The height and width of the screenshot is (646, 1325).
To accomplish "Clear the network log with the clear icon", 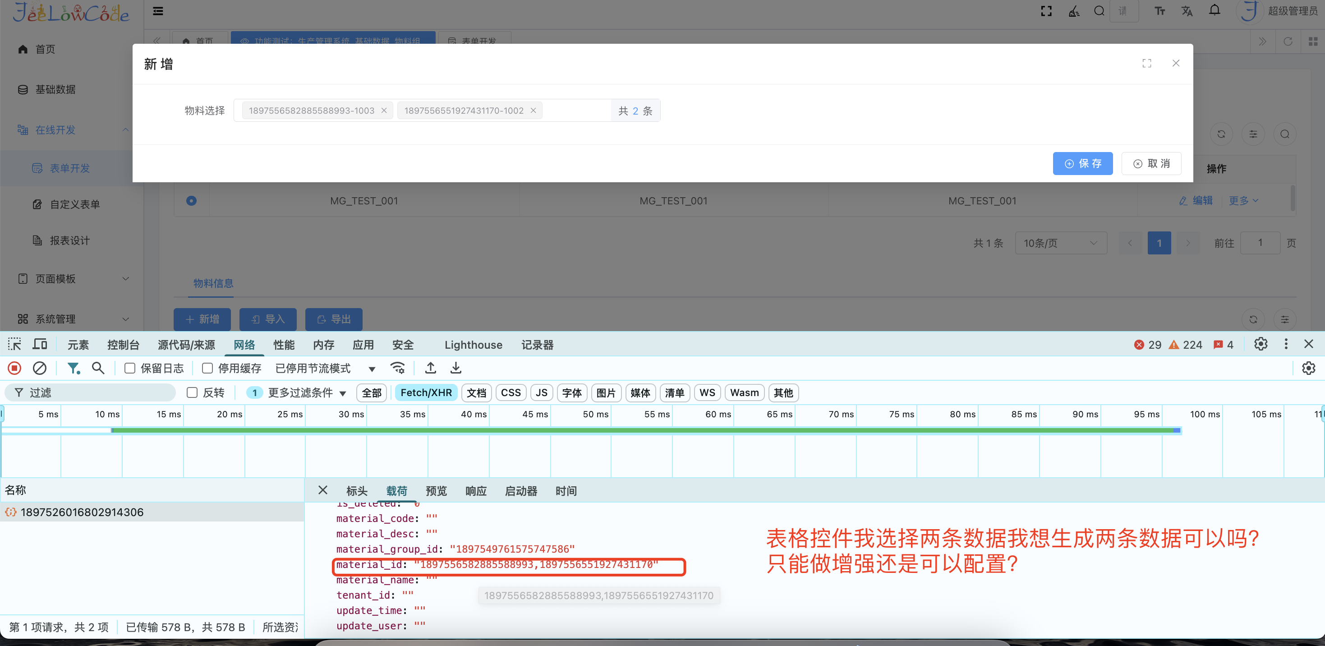I will [x=40, y=368].
